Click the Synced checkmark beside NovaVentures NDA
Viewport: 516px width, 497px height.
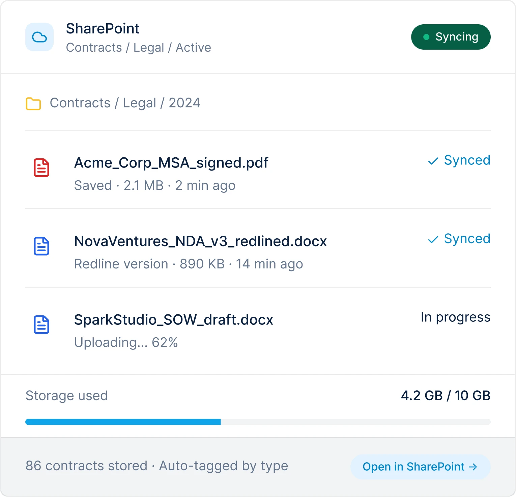tap(433, 240)
